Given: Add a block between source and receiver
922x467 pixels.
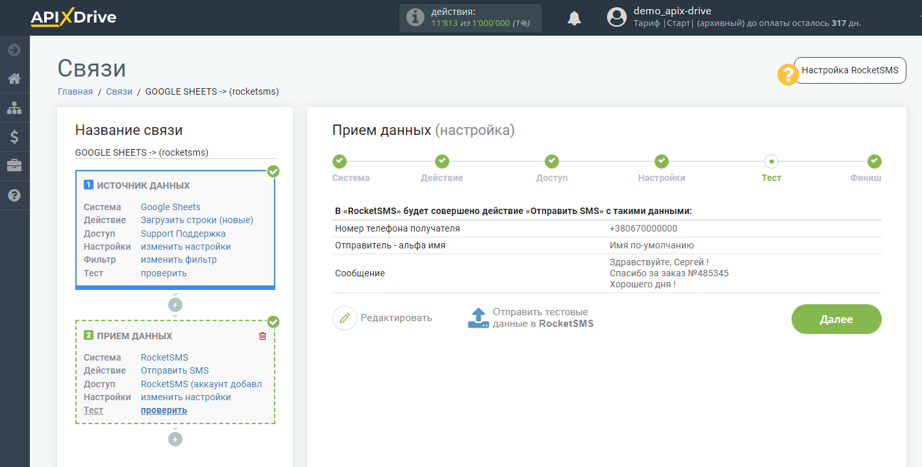Looking at the screenshot, I should 175,305.
